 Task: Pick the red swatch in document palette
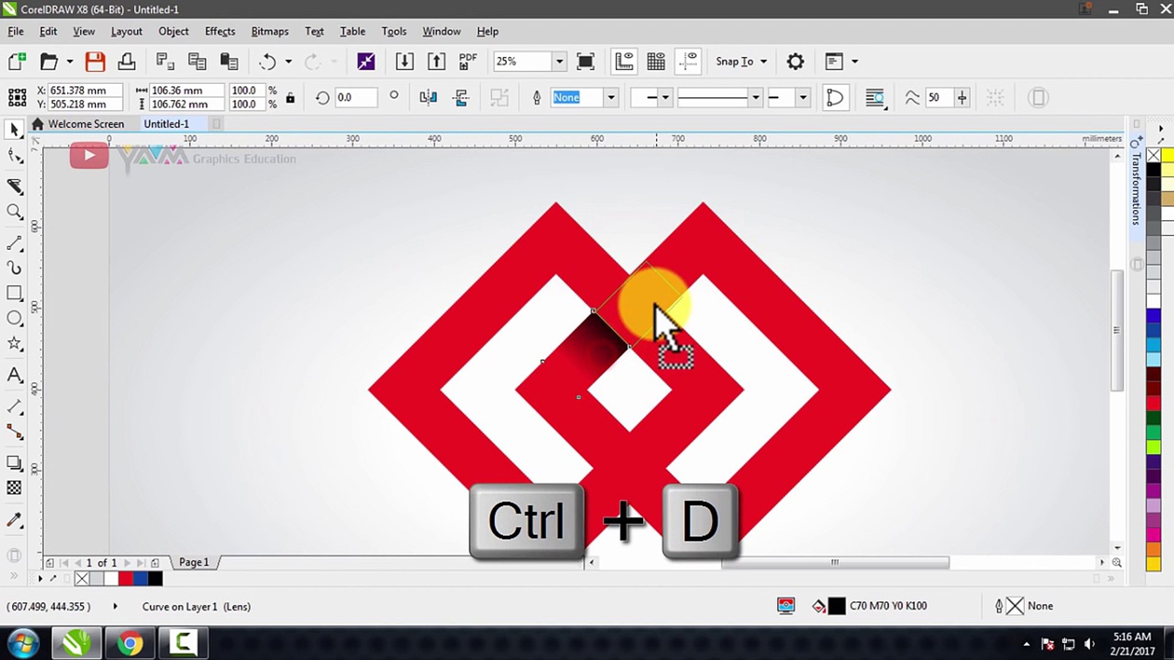126,578
